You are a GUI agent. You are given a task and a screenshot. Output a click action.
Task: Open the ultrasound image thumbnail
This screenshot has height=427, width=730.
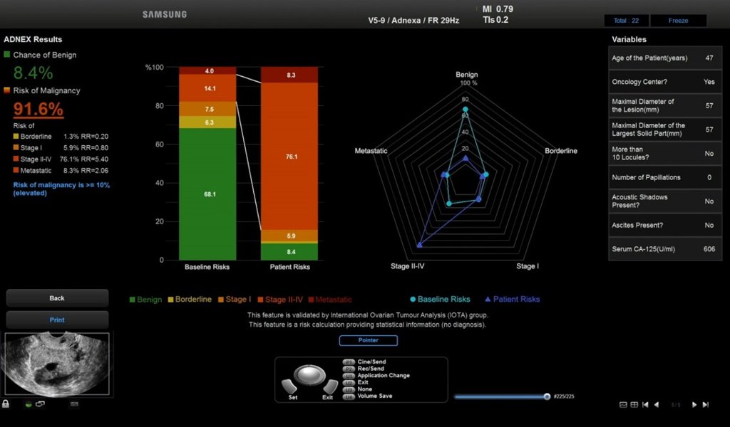pyautogui.click(x=57, y=364)
